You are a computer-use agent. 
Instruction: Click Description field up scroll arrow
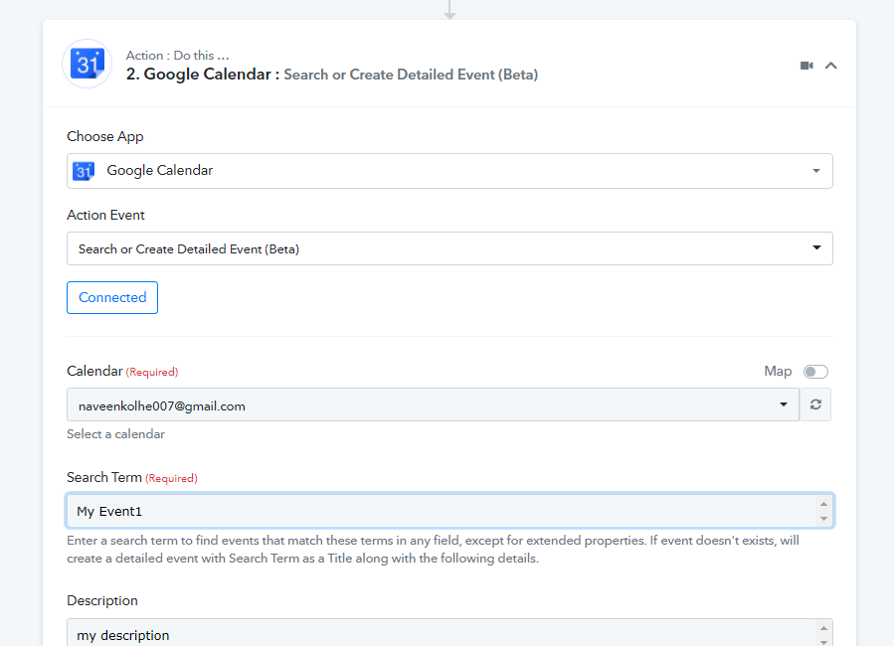pyautogui.click(x=823, y=628)
